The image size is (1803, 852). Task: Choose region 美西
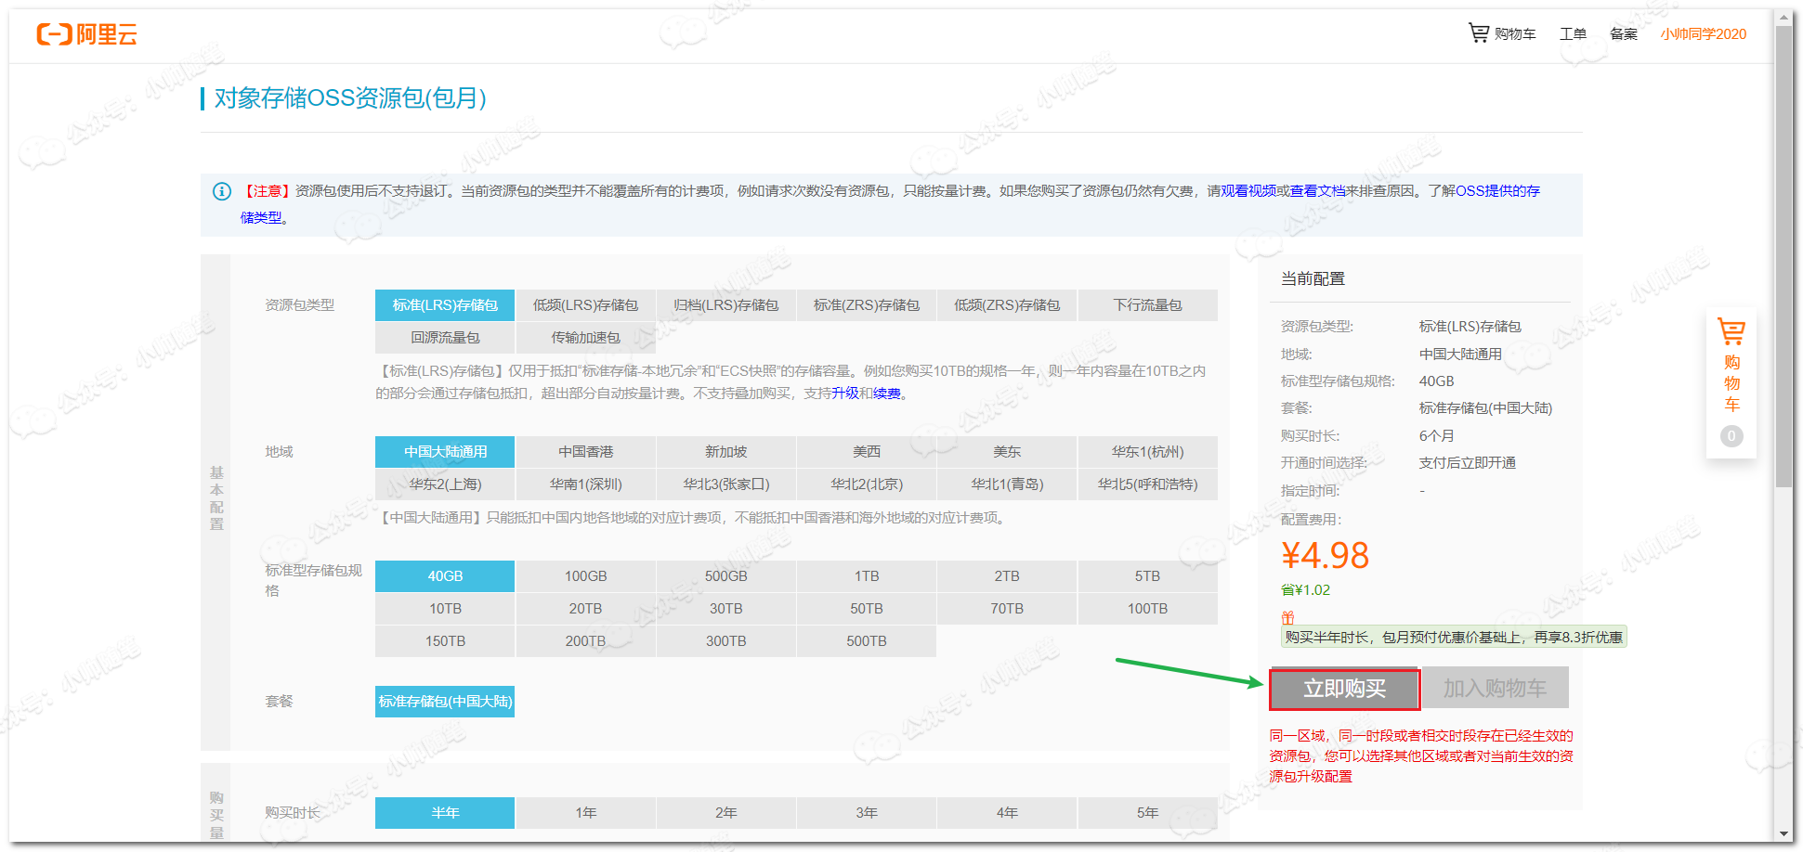[x=867, y=452]
